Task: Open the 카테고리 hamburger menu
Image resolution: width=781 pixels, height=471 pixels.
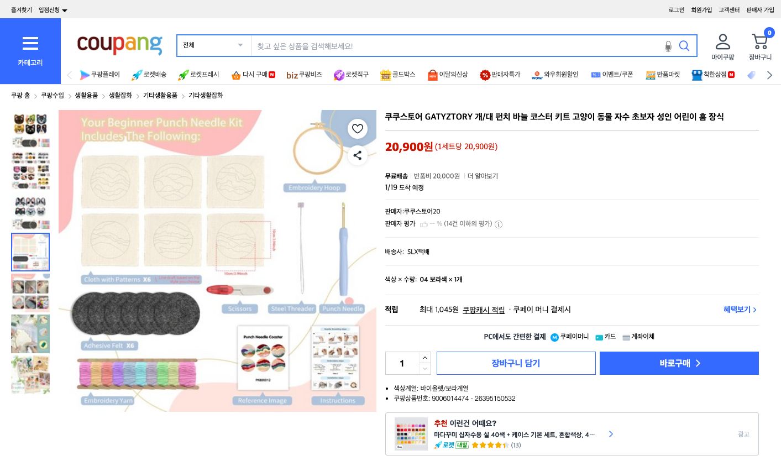Action: point(30,44)
